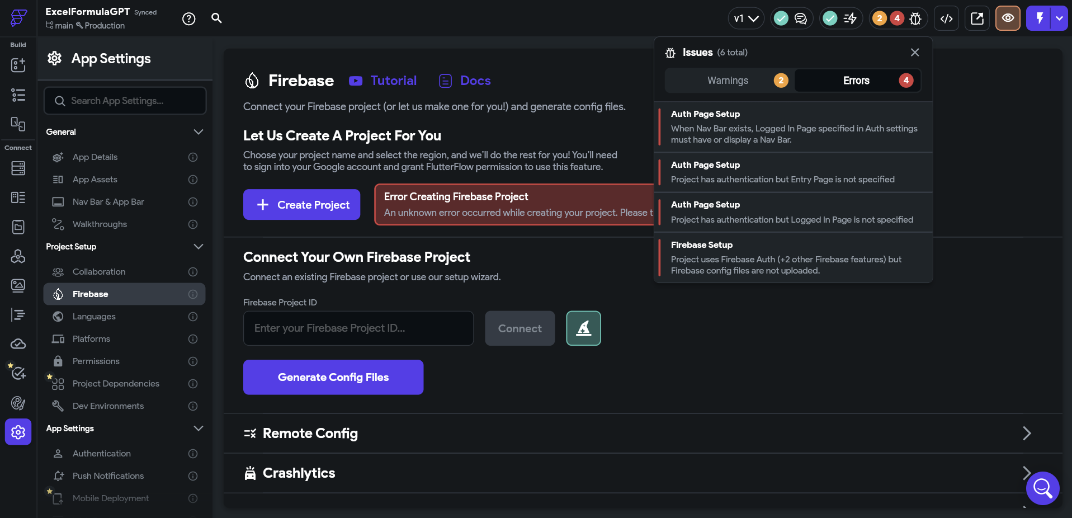The image size is (1072, 518).
Task: Show info for the App Details row
Action: click(x=193, y=157)
